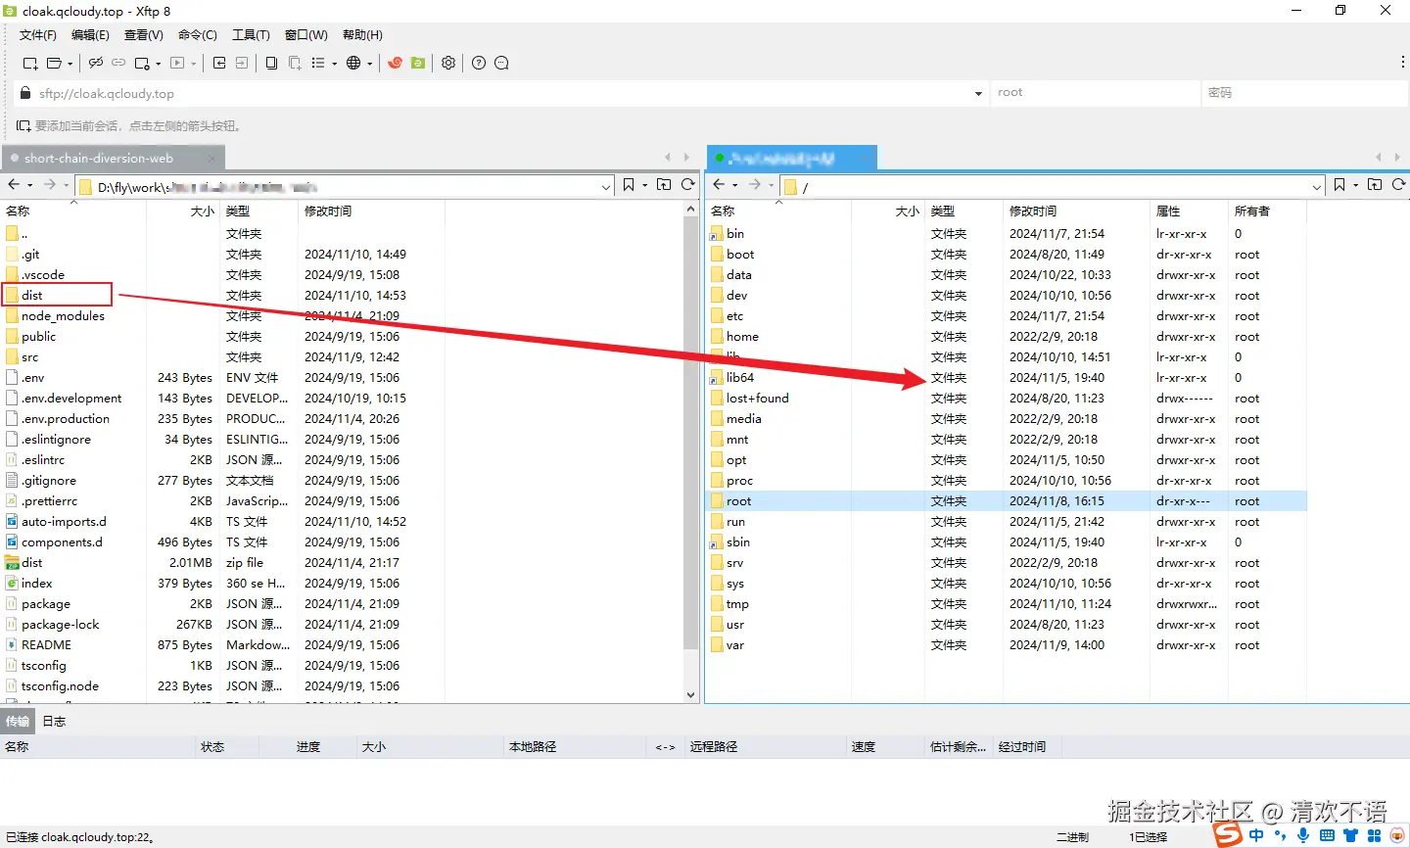
Task: Open local path combo box dropdown
Action: pos(607,186)
